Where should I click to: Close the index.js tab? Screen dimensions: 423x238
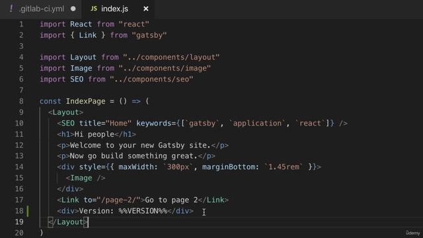pos(145,9)
